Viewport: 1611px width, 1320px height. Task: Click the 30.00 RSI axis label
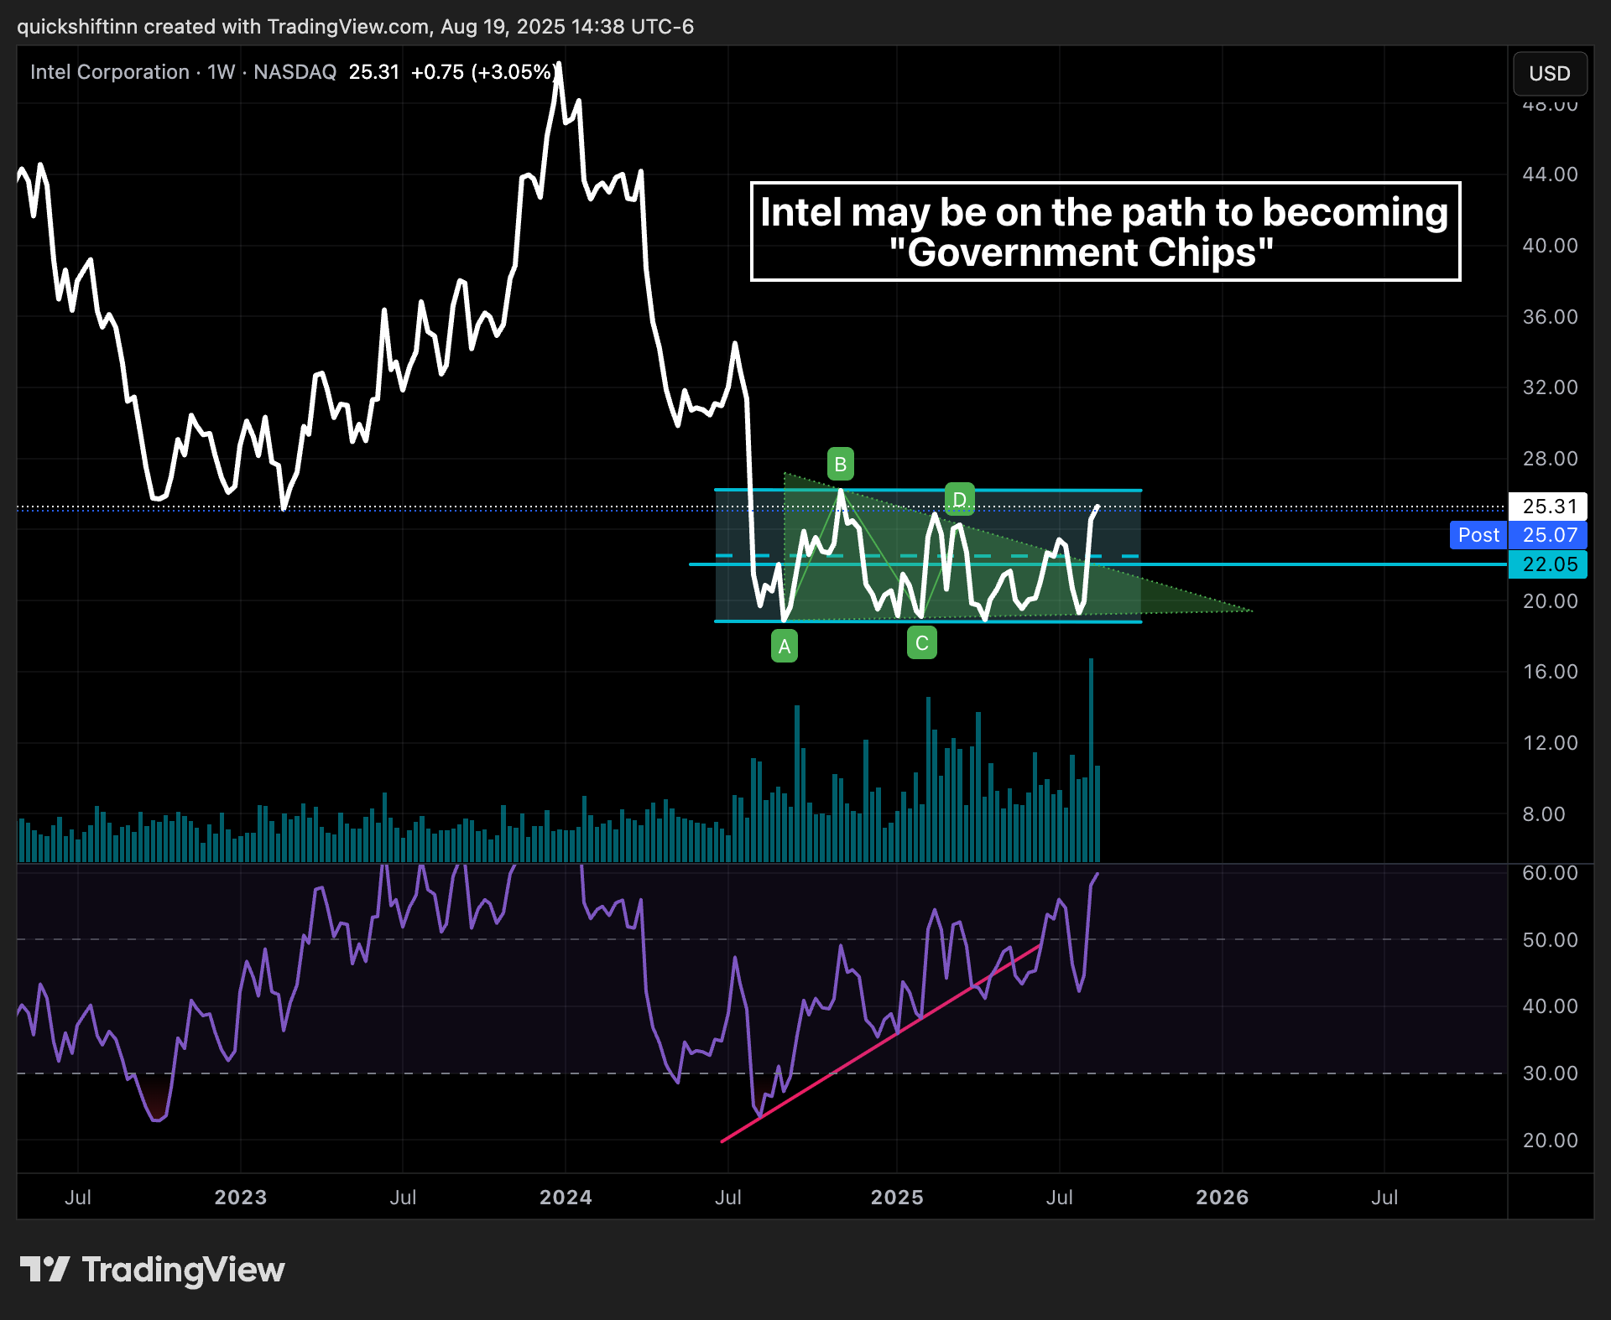(1550, 1073)
